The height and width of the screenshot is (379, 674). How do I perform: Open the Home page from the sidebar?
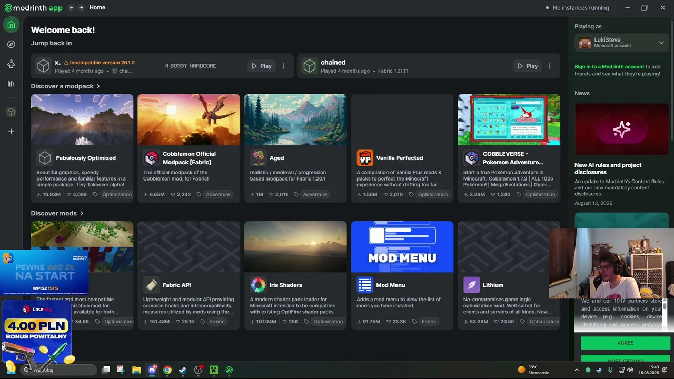coord(11,25)
